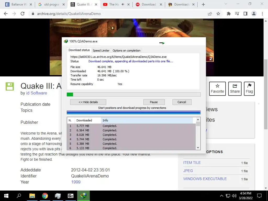Open the notifications action center
This screenshot has height=201, width=268.
click(x=259, y=196)
